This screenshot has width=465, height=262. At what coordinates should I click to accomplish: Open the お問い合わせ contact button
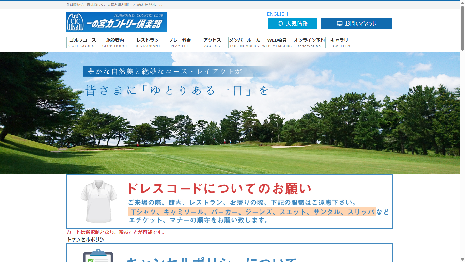(x=357, y=24)
